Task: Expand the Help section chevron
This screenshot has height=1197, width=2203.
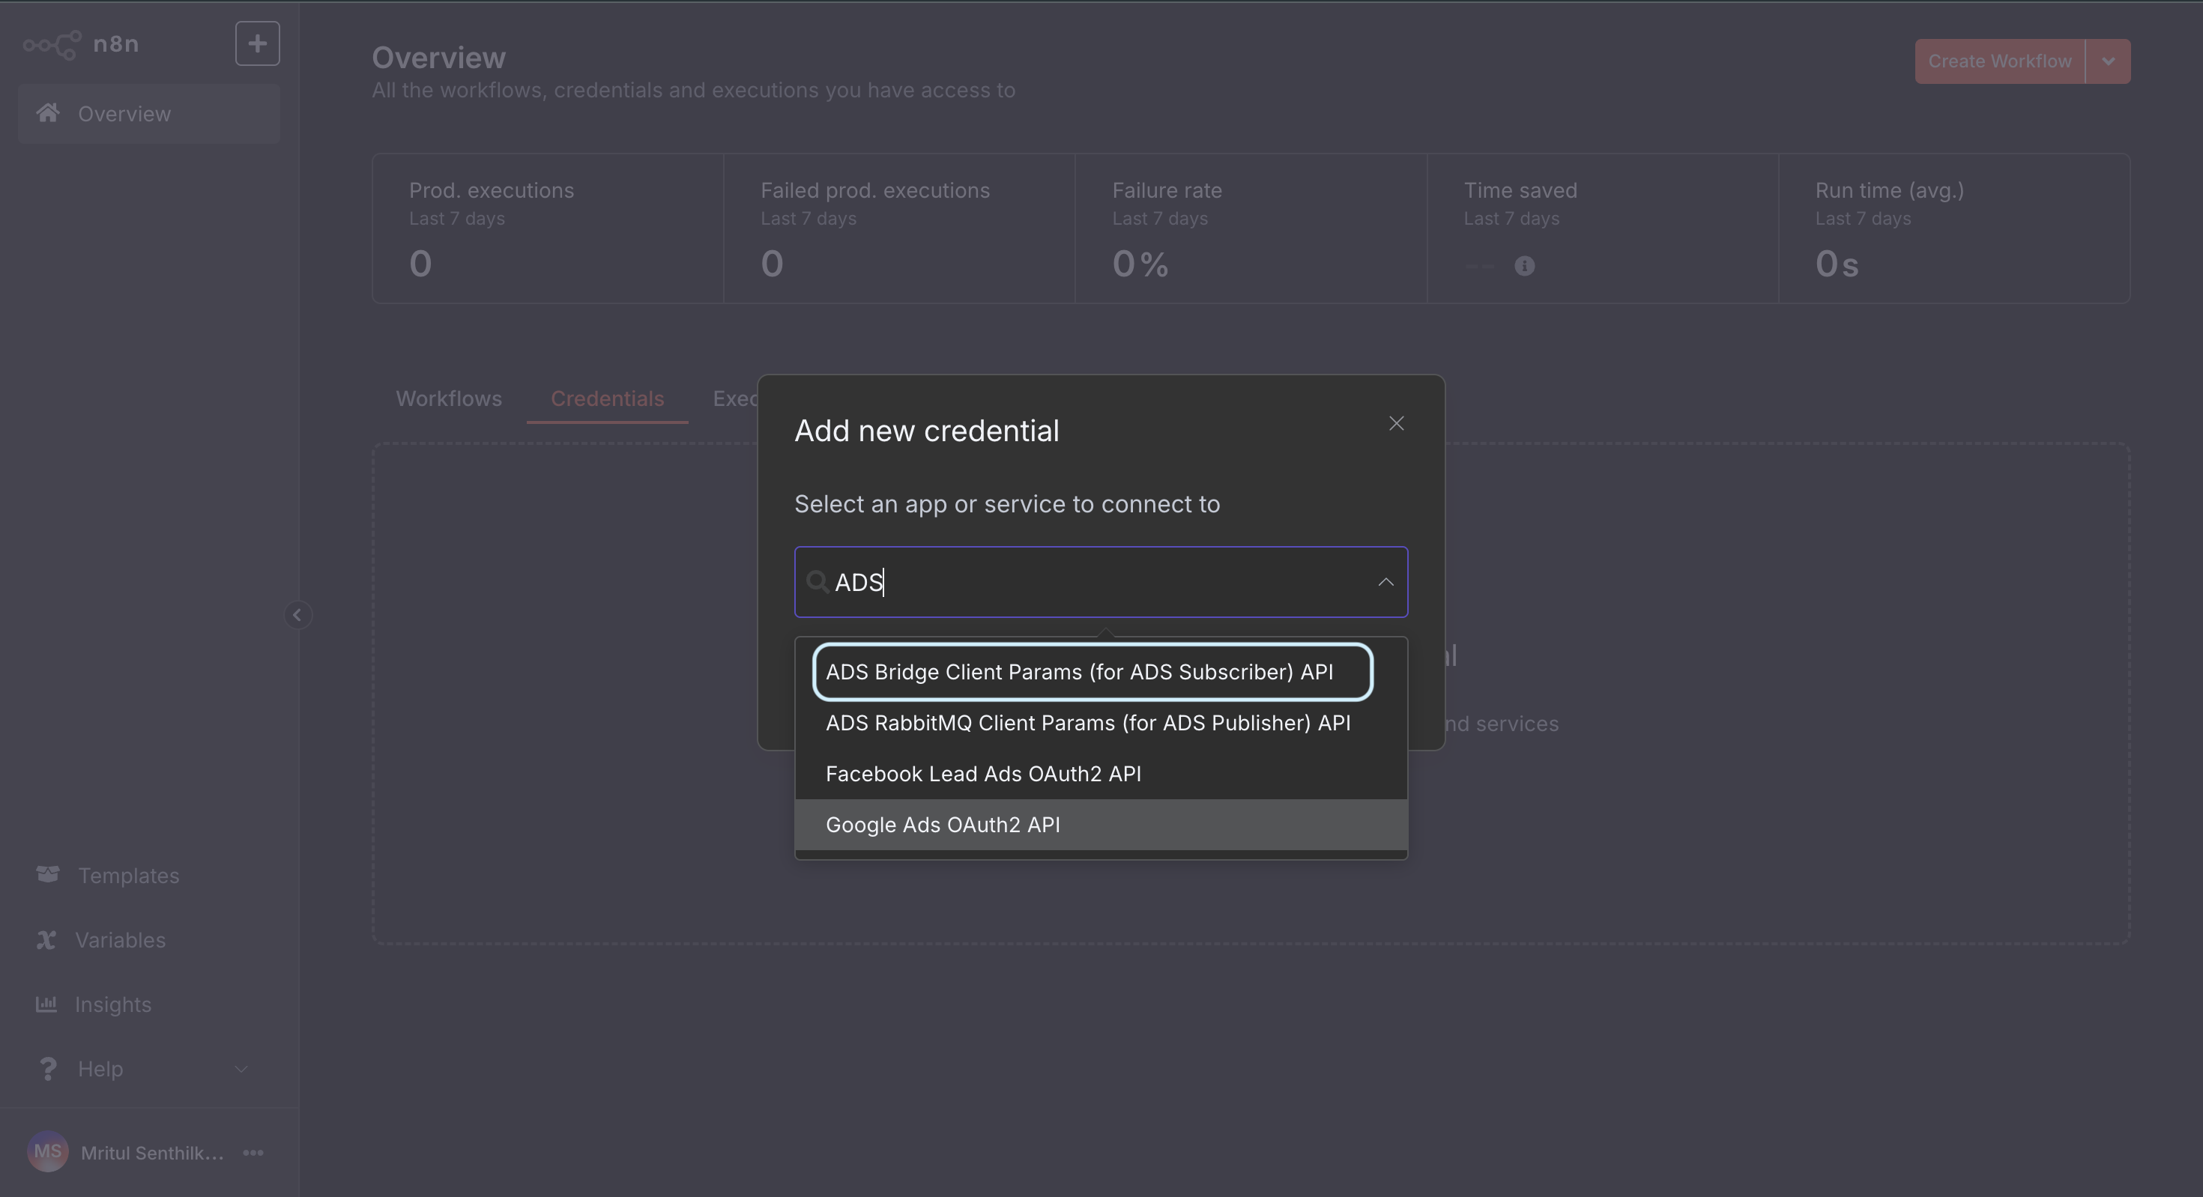Action: [x=241, y=1069]
